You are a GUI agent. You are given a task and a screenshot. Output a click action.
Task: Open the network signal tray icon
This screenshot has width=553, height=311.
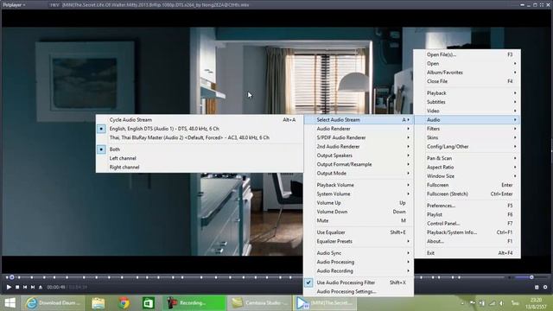coord(492,303)
